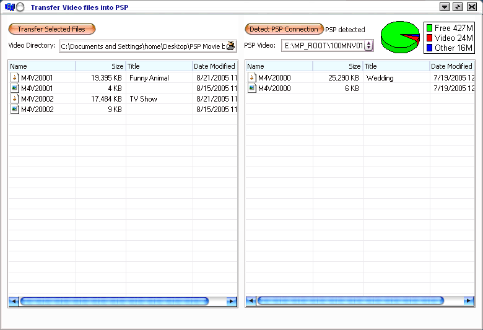Screen dimensions: 483x330
Task: Click the pin window button in title bar
Action: [458, 7]
